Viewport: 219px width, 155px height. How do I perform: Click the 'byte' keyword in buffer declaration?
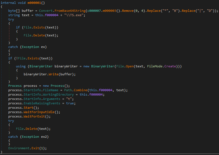point(12,11)
